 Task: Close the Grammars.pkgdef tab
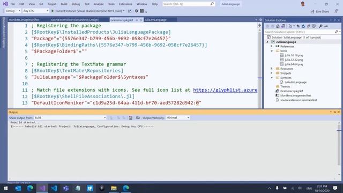click(141, 20)
